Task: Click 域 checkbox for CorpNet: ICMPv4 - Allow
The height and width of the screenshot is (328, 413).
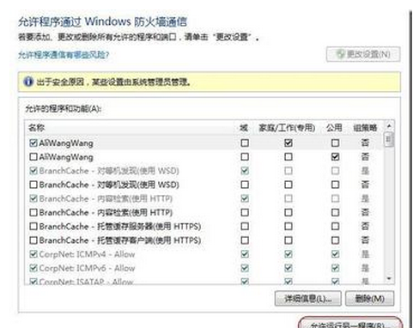Action: point(245,254)
